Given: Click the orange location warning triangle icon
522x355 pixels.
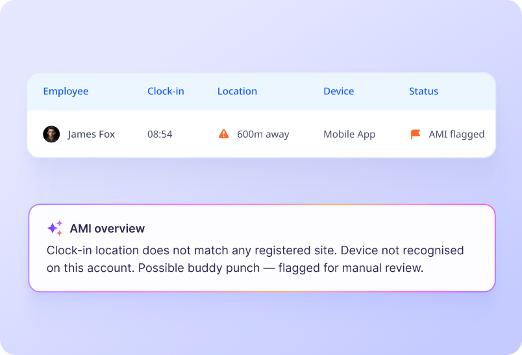Looking at the screenshot, I should coord(224,134).
